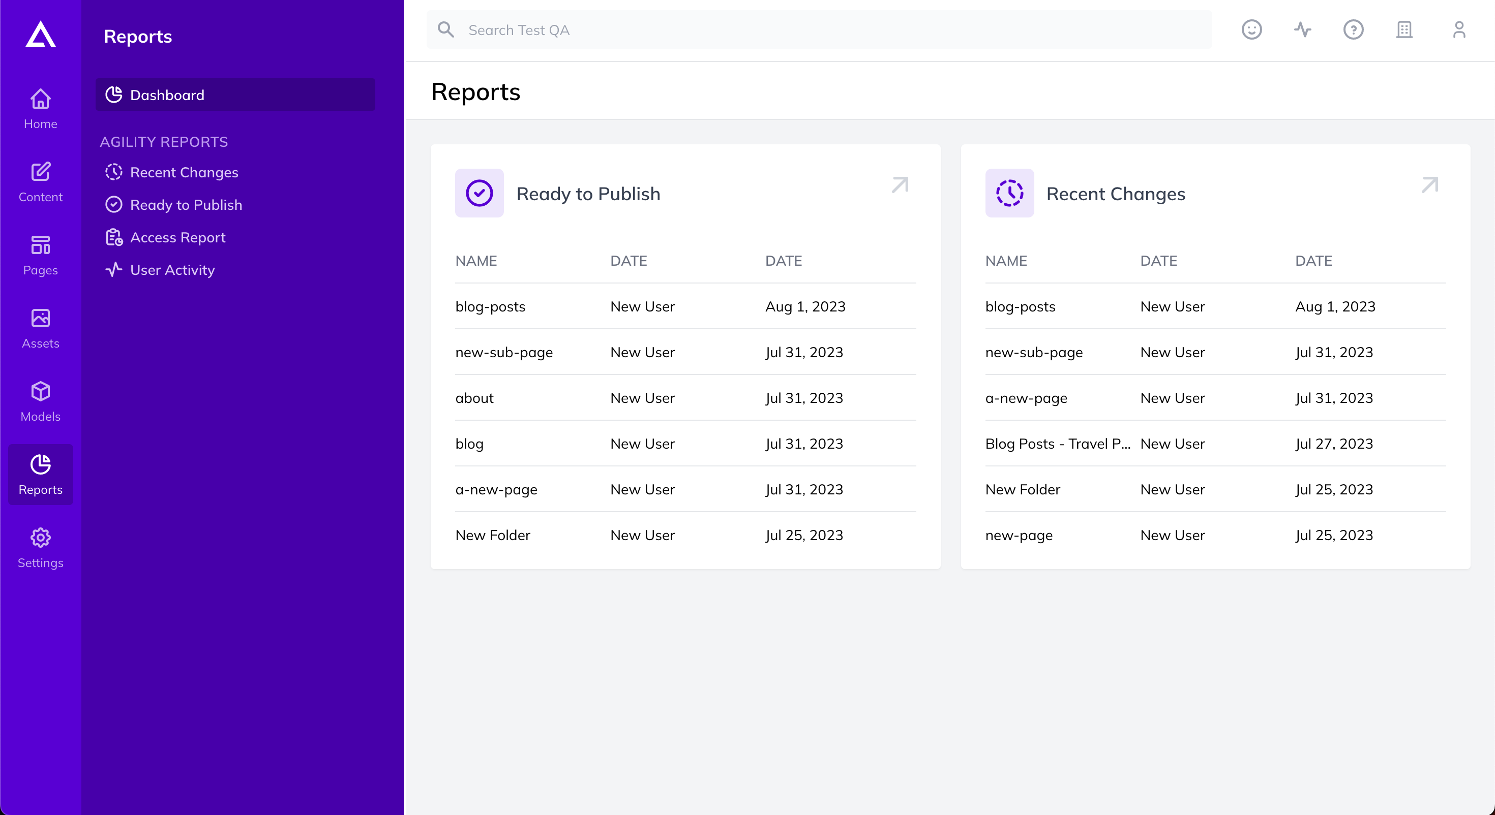
Task: Open the feedback smiley icon
Action: pos(1252,29)
